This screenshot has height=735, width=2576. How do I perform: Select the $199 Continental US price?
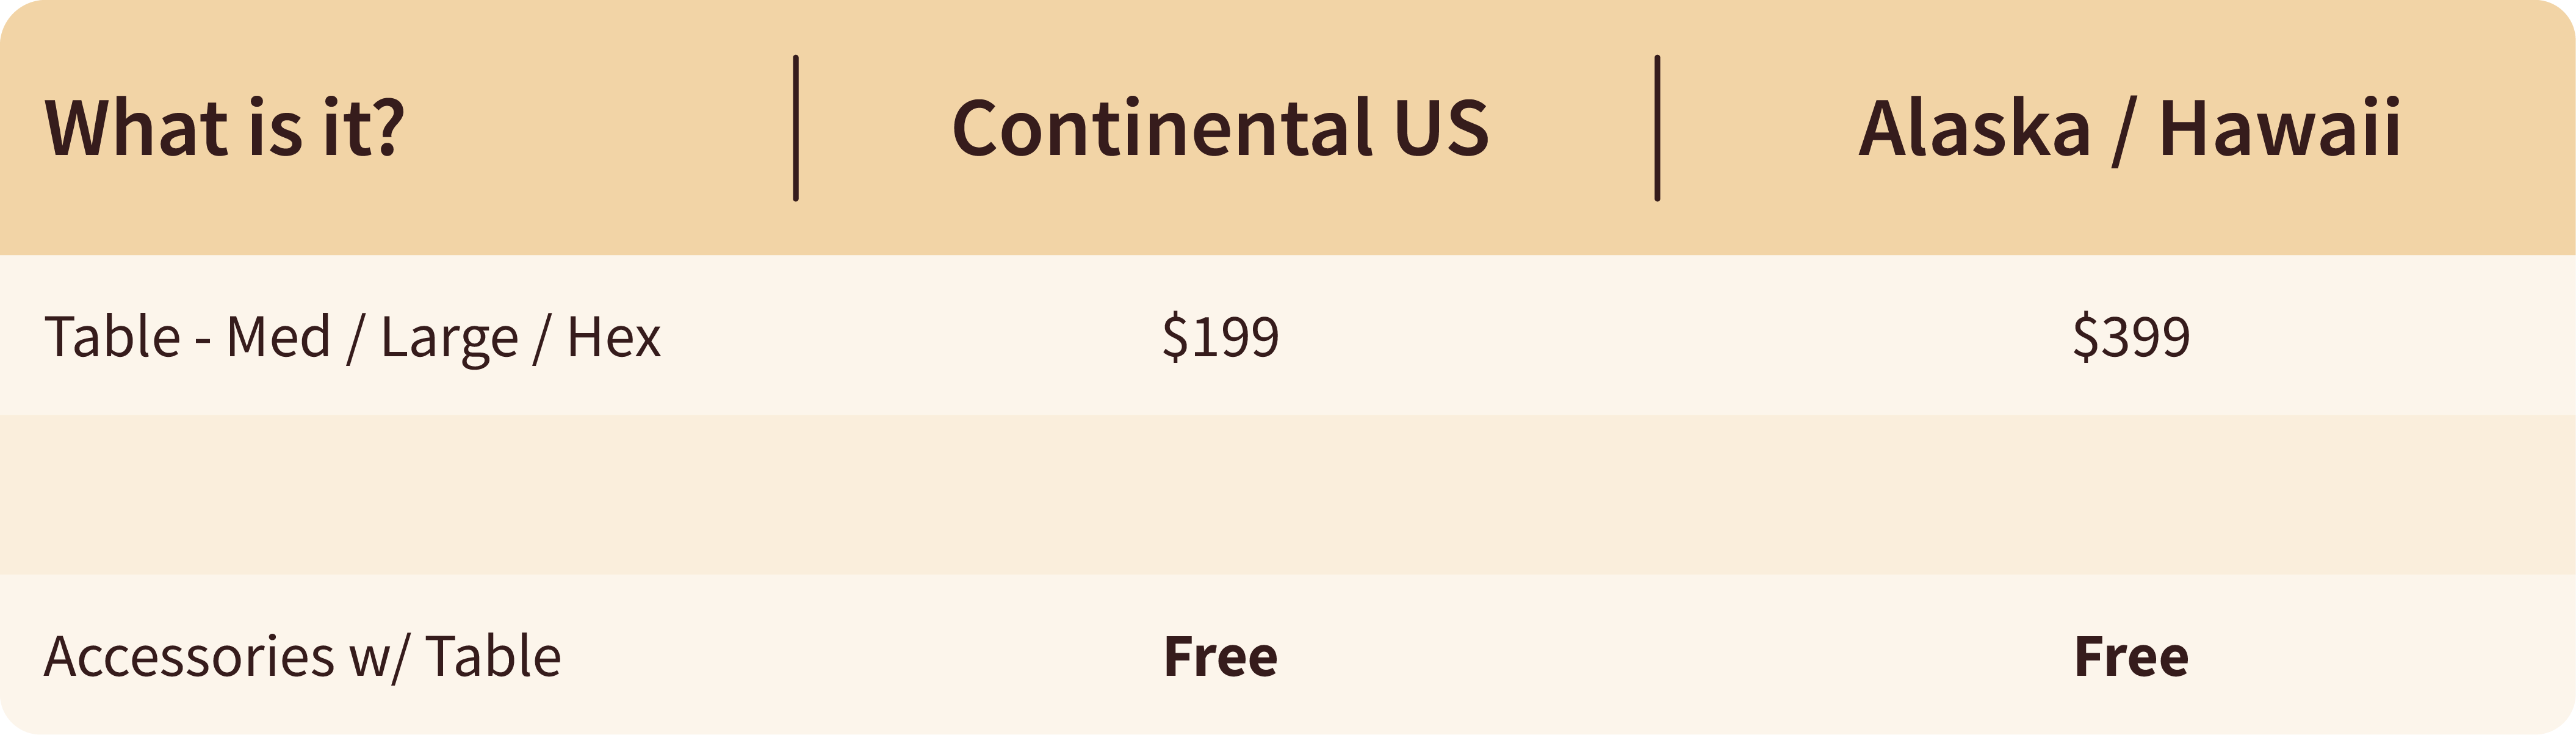pyautogui.click(x=1220, y=337)
